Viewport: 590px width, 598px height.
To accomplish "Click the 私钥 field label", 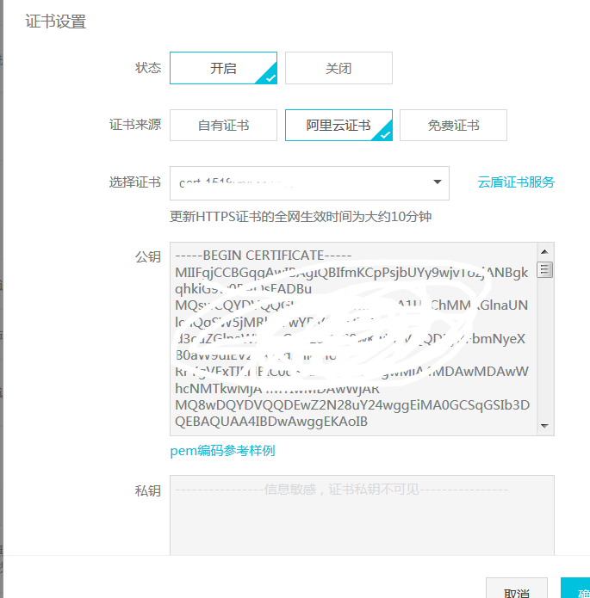I will [x=148, y=490].
